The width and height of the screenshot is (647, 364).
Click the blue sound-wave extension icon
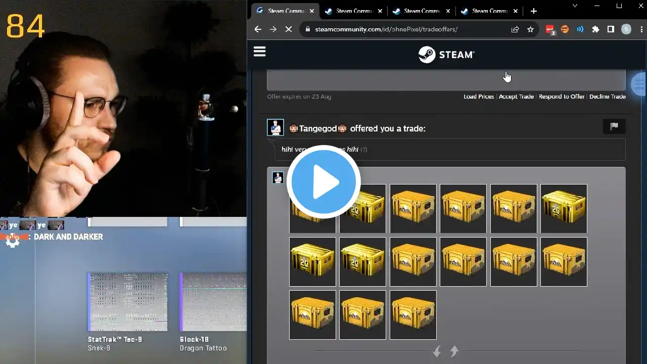pyautogui.click(x=580, y=29)
